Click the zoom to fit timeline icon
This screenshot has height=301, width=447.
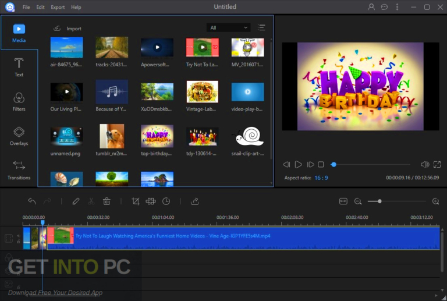click(343, 201)
